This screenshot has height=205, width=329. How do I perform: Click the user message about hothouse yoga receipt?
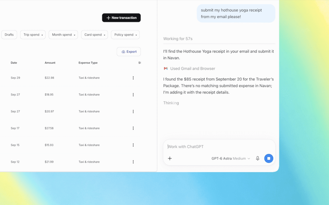coord(236,14)
